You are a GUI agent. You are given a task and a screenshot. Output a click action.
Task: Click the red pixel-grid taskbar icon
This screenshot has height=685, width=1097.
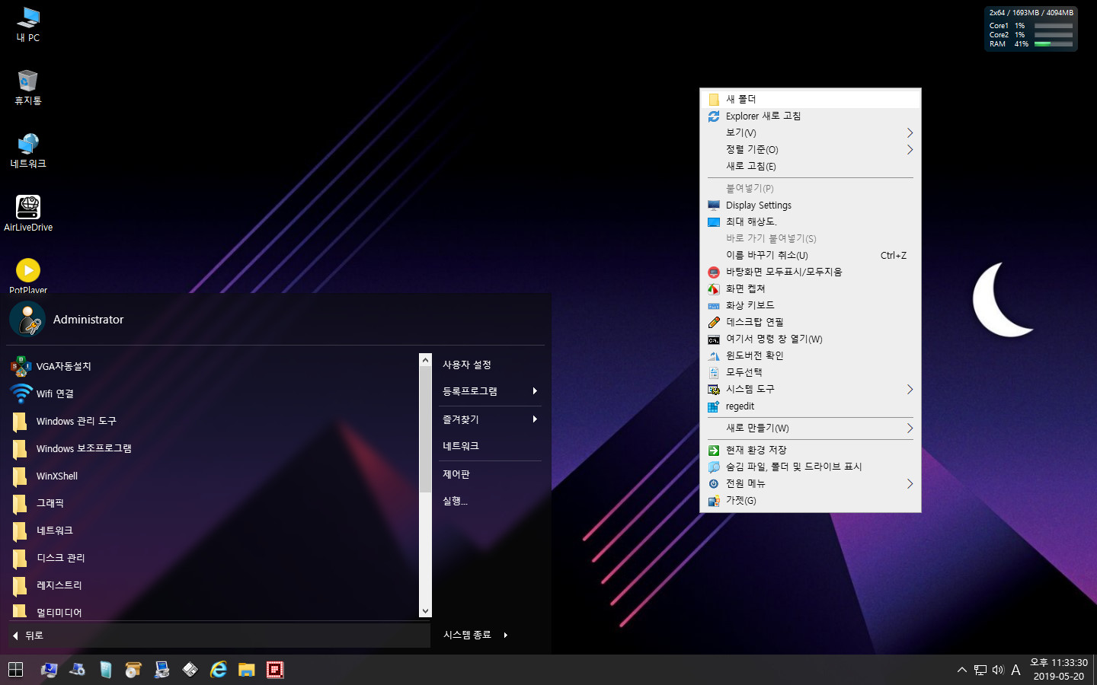275,670
